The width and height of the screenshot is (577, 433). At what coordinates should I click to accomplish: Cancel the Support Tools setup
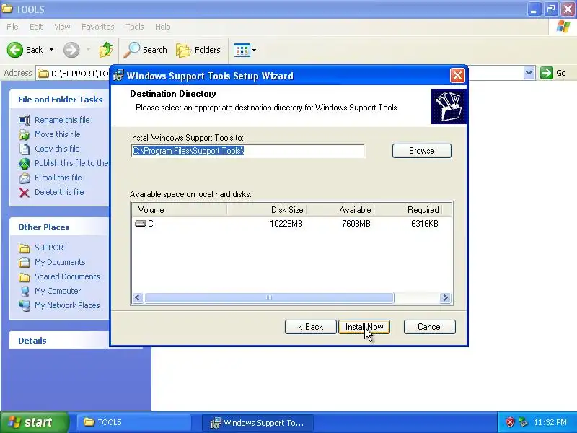tap(429, 327)
